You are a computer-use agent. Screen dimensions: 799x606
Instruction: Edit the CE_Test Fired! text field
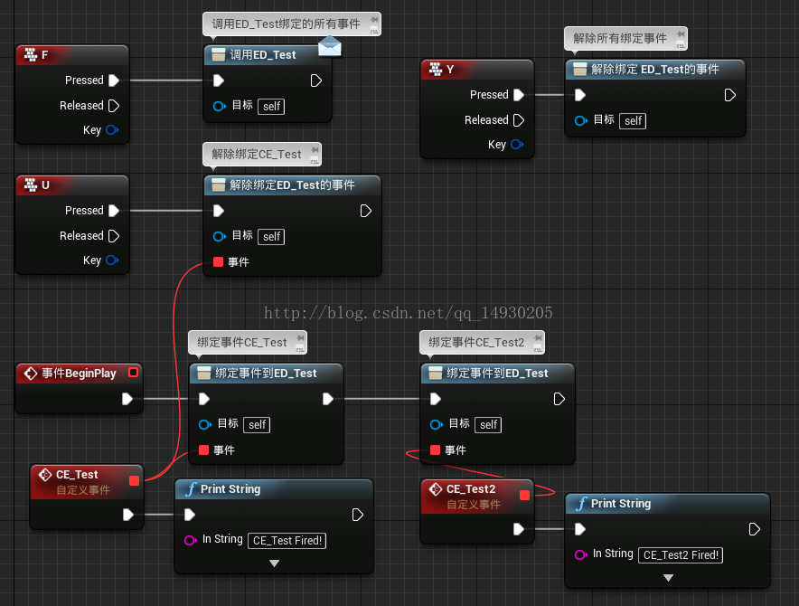(287, 540)
